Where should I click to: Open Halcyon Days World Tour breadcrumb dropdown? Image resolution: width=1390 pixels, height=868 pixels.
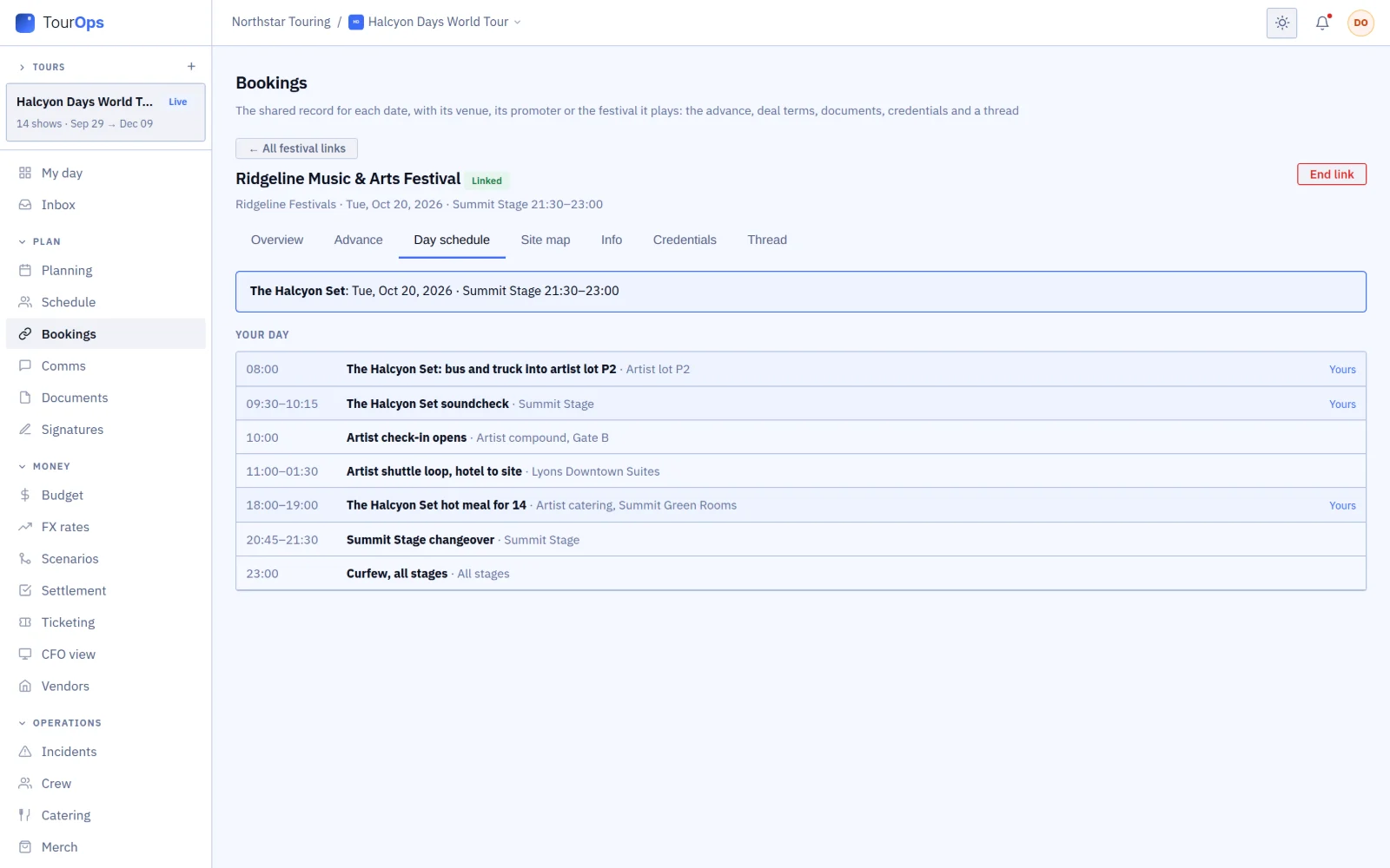434,22
